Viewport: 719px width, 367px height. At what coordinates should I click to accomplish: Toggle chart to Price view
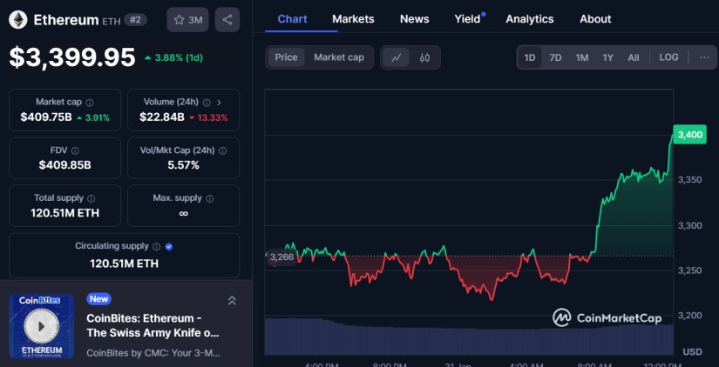click(286, 57)
